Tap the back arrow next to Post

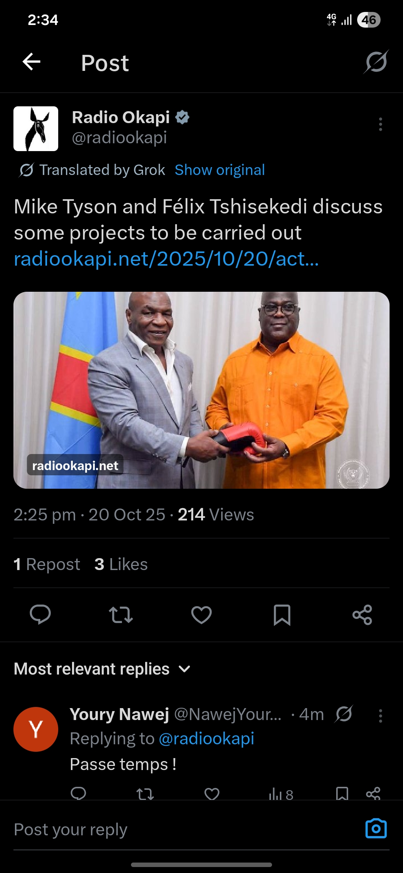coord(31,62)
